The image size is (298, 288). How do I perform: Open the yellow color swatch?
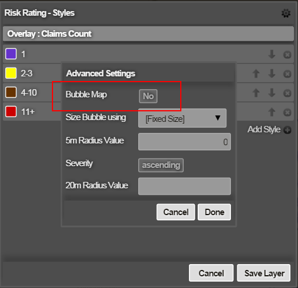[11, 73]
